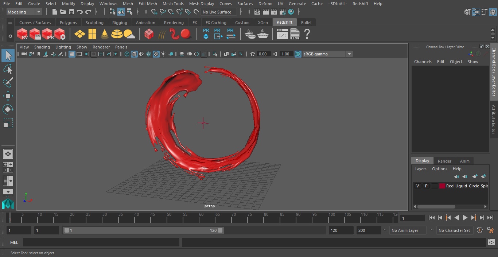The image size is (498, 257).
Task: Toggle auto keyframe button
Action: pyautogui.click(x=480, y=230)
